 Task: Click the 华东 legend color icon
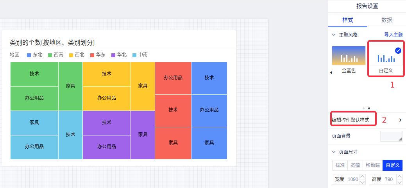pyautogui.click(x=92, y=55)
